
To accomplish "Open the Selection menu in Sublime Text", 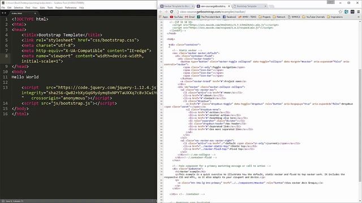I will (x=18, y=7).
